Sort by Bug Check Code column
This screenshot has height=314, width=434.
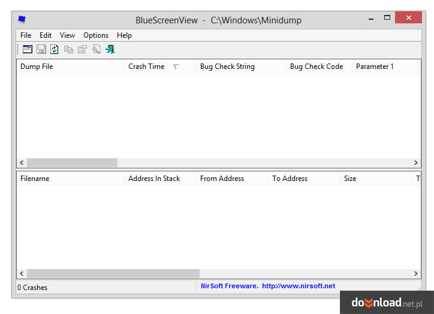point(319,67)
